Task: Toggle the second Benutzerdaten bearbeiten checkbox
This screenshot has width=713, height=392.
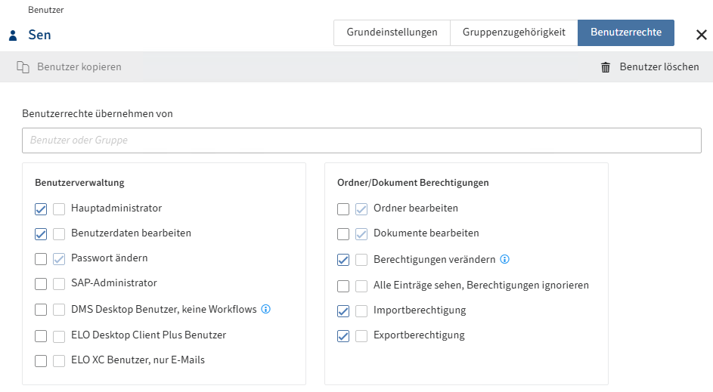Action: pos(59,234)
